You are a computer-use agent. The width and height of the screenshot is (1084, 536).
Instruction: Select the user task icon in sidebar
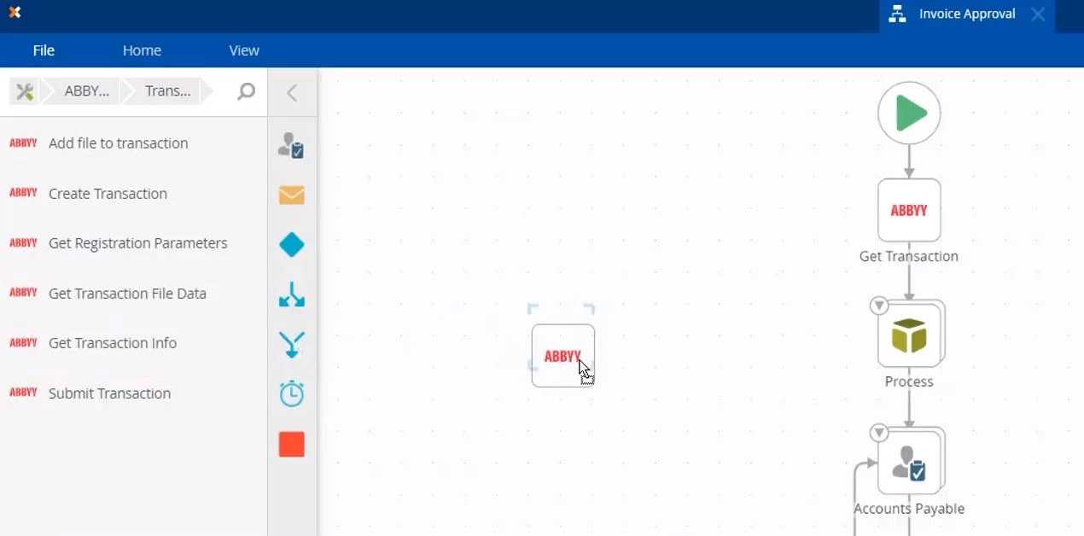pos(292,146)
